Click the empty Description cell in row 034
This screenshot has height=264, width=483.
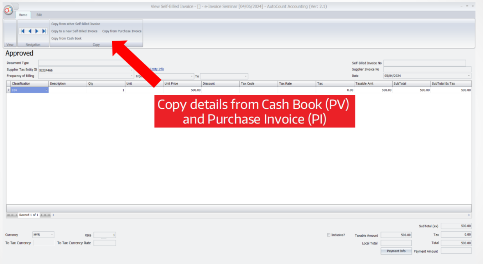pyautogui.click(x=68, y=90)
